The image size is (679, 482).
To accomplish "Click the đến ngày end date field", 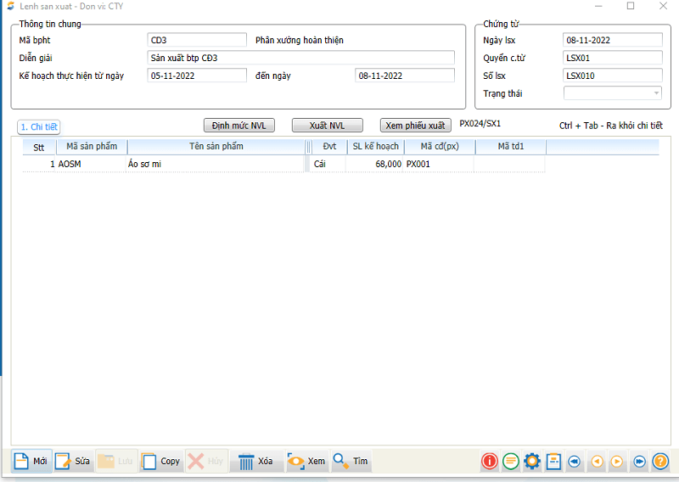I will coord(405,76).
